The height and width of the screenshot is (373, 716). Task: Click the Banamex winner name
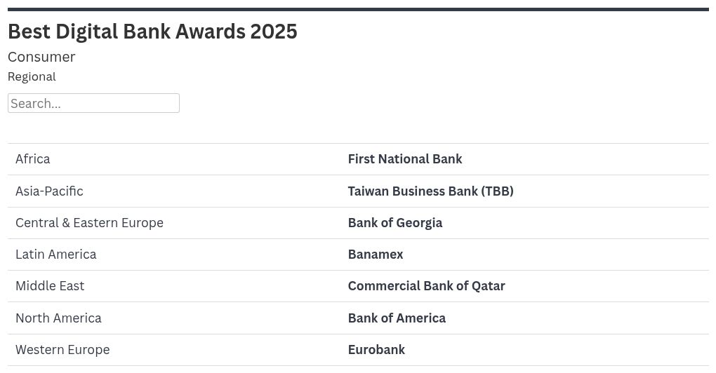pos(376,255)
